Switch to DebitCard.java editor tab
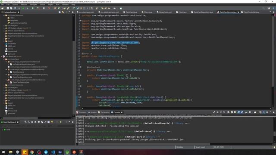This screenshot has width=276, height=155. point(130,12)
